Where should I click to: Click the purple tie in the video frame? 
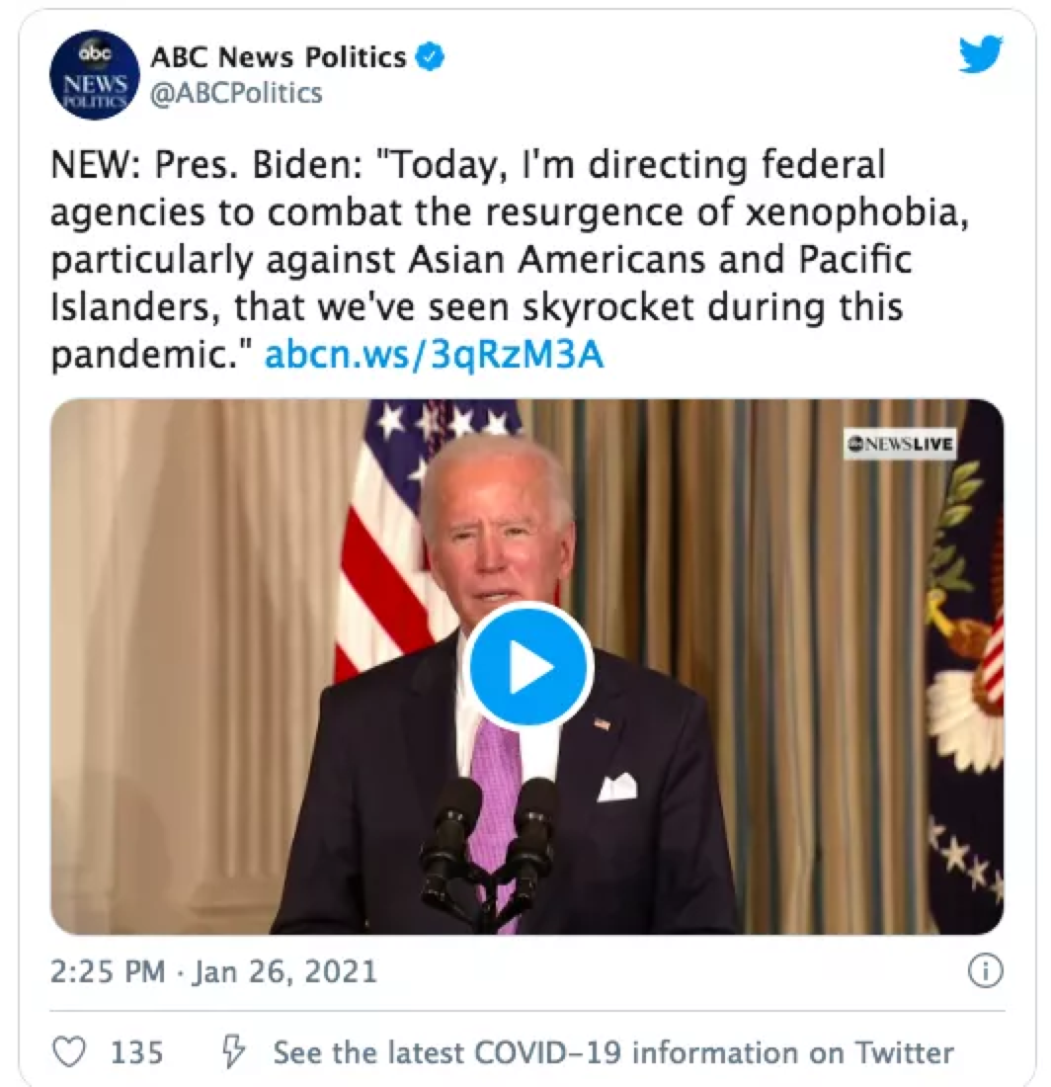pos(497,797)
